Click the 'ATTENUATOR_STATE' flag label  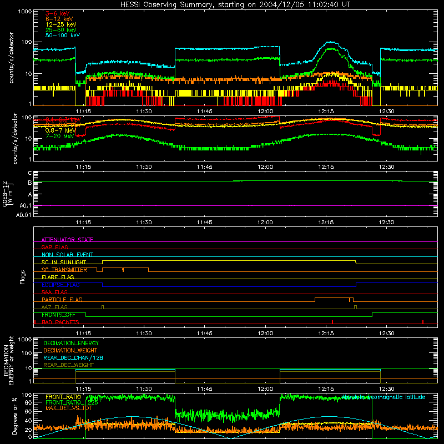click(x=67, y=240)
